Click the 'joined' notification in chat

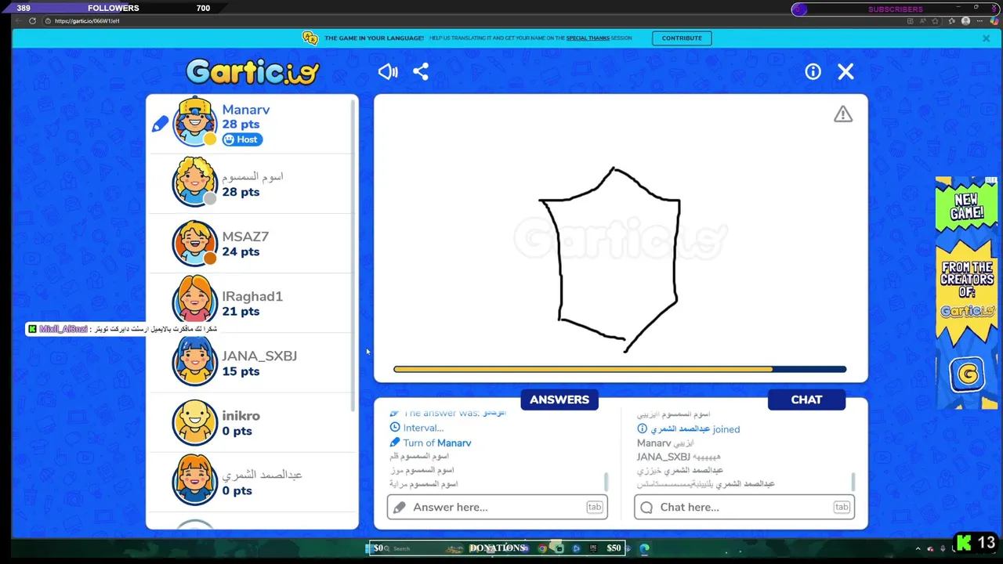pyautogui.click(x=689, y=429)
